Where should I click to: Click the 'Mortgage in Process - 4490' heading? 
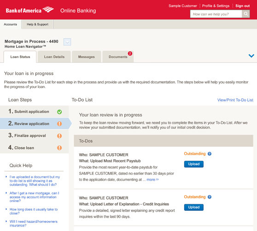pyautogui.click(x=31, y=41)
